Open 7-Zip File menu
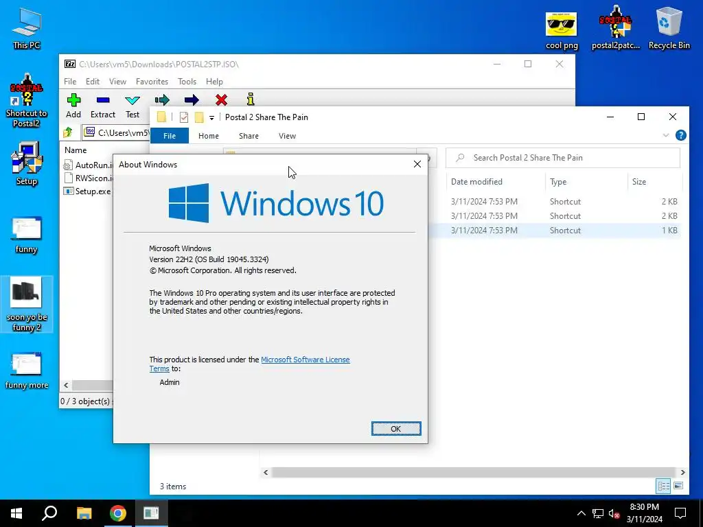 click(x=70, y=82)
